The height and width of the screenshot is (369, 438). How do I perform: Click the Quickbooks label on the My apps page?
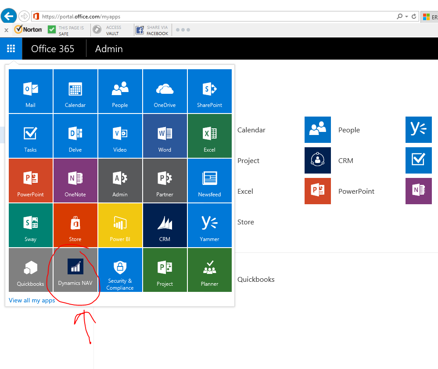click(256, 280)
